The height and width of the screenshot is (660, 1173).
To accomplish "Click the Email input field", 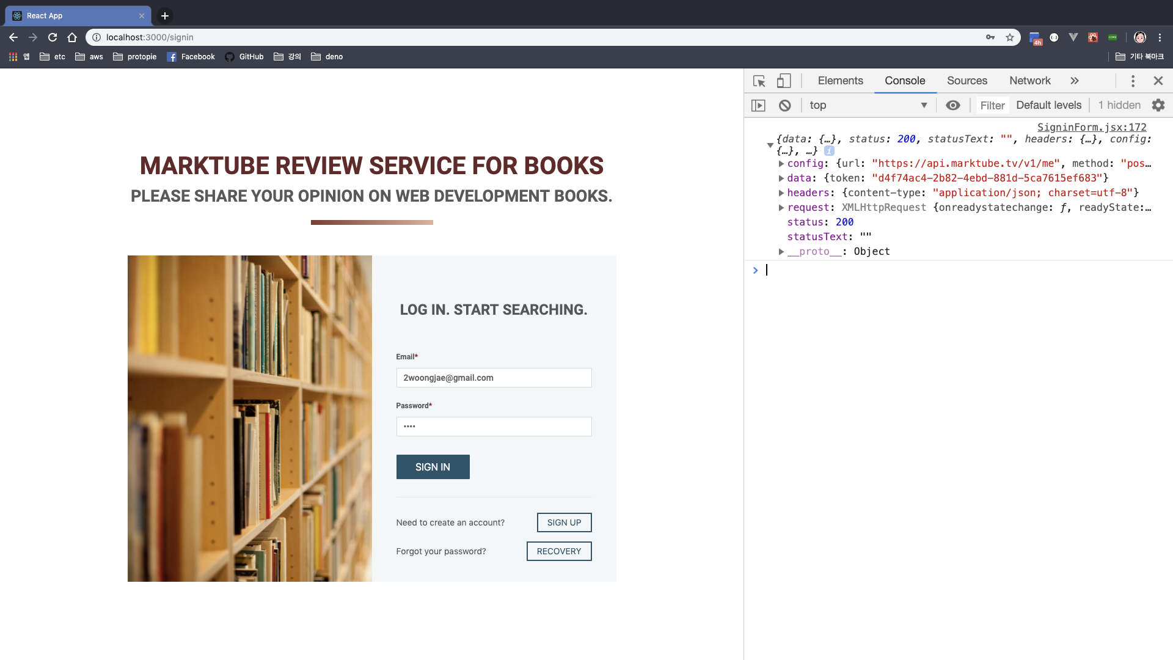I will (x=494, y=378).
